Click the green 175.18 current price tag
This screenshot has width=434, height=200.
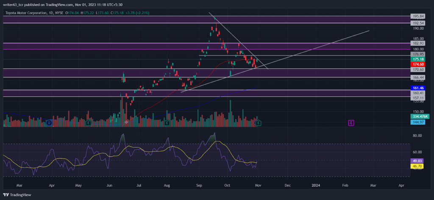418,59
